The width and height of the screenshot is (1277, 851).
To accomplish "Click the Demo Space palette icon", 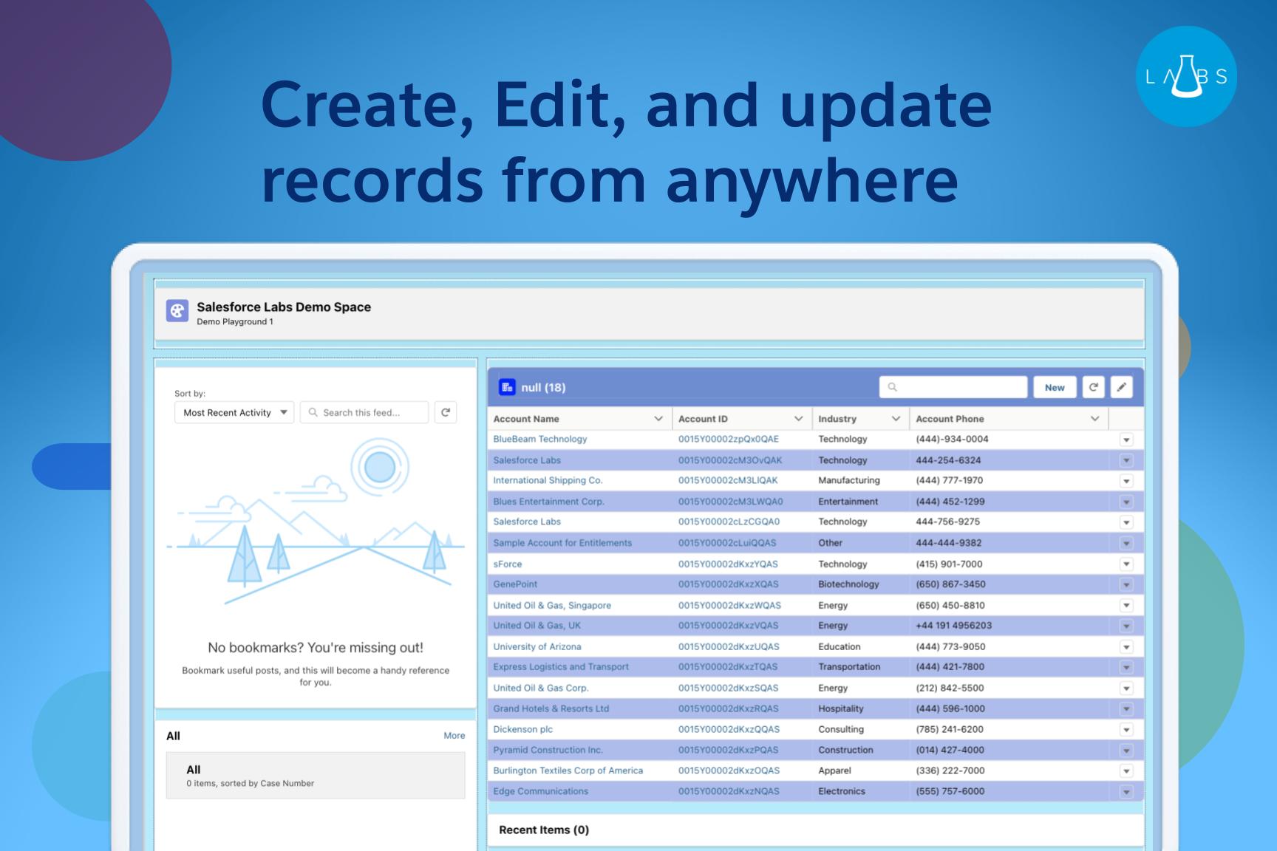I will coord(177,311).
